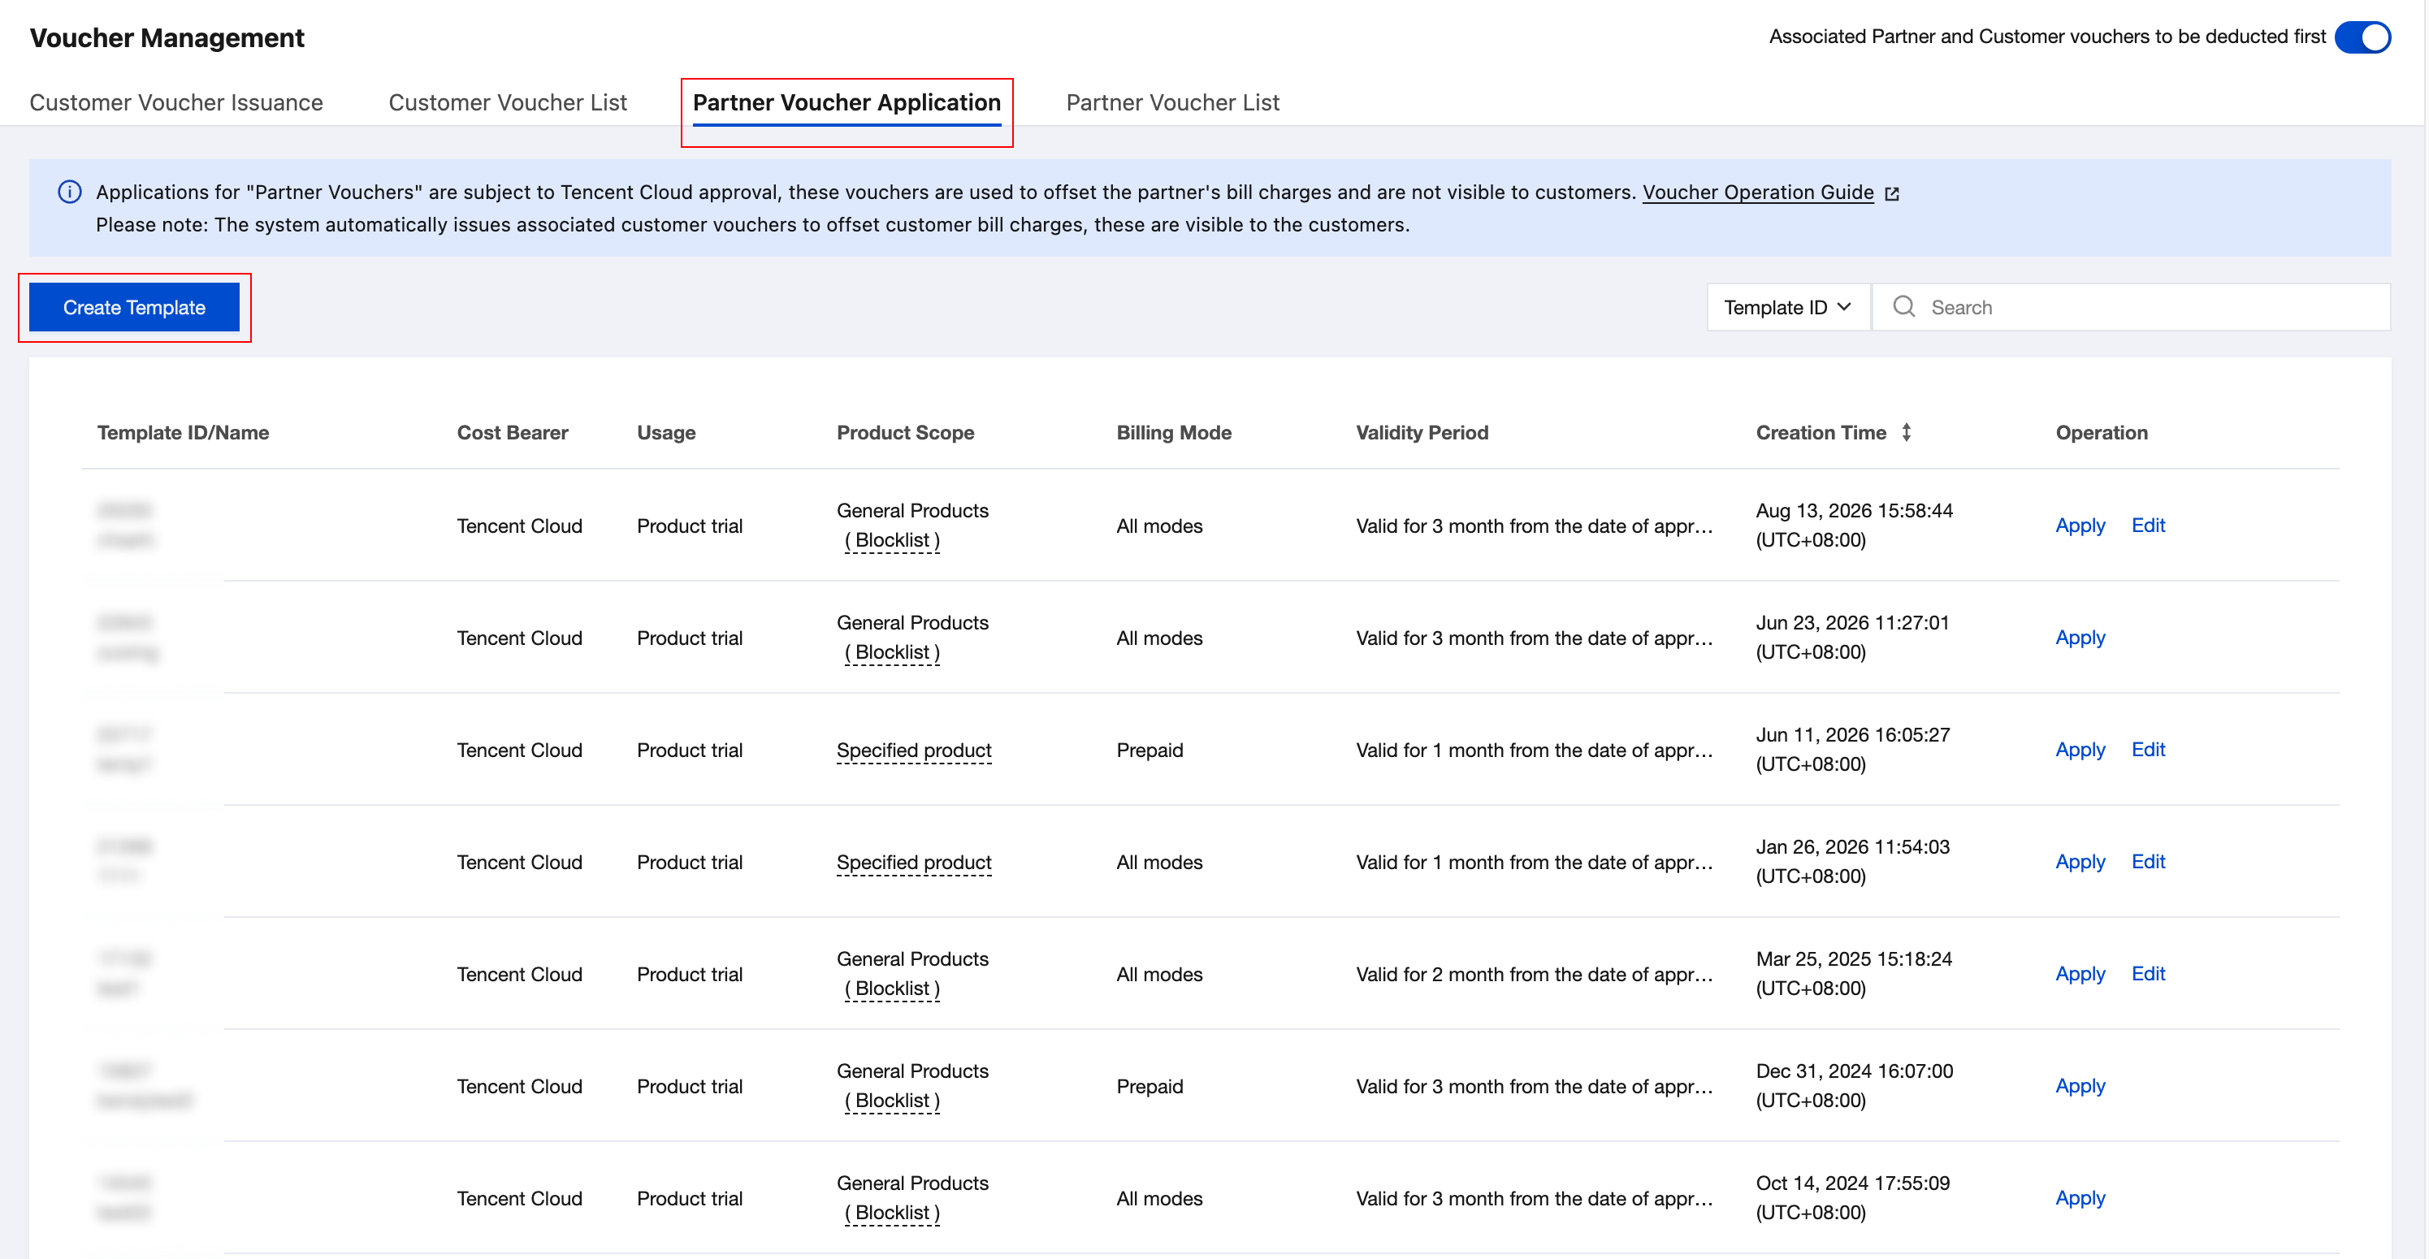Image resolution: width=2429 pixels, height=1259 pixels.
Task: Apply the template created Mar 25, 2025
Action: coord(2080,973)
